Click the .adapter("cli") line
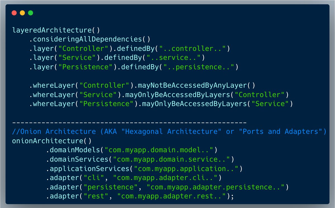 click(x=133, y=178)
